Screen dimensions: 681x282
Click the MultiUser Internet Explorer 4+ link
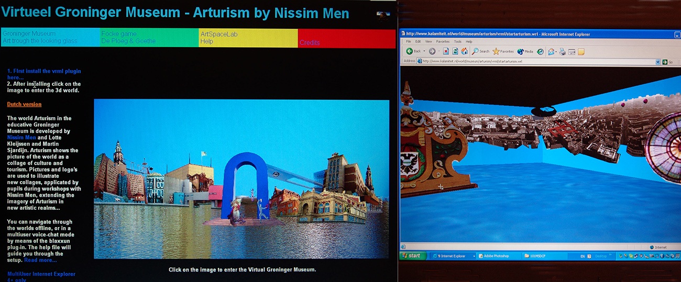pos(41,277)
